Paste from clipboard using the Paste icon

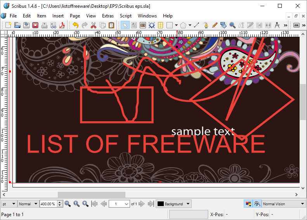pyautogui.click(x=111, y=25)
